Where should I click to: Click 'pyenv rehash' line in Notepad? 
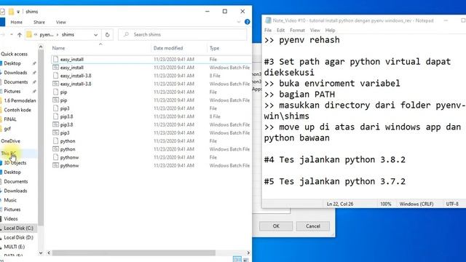point(301,40)
